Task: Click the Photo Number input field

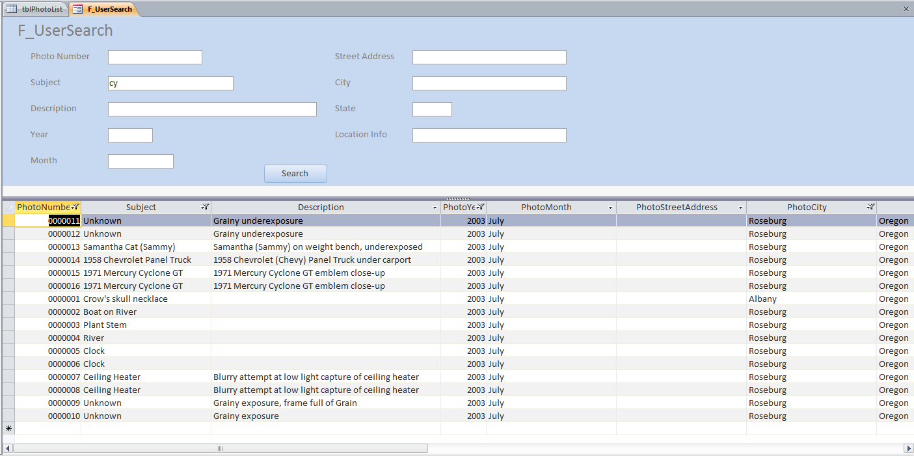Action: coord(155,57)
